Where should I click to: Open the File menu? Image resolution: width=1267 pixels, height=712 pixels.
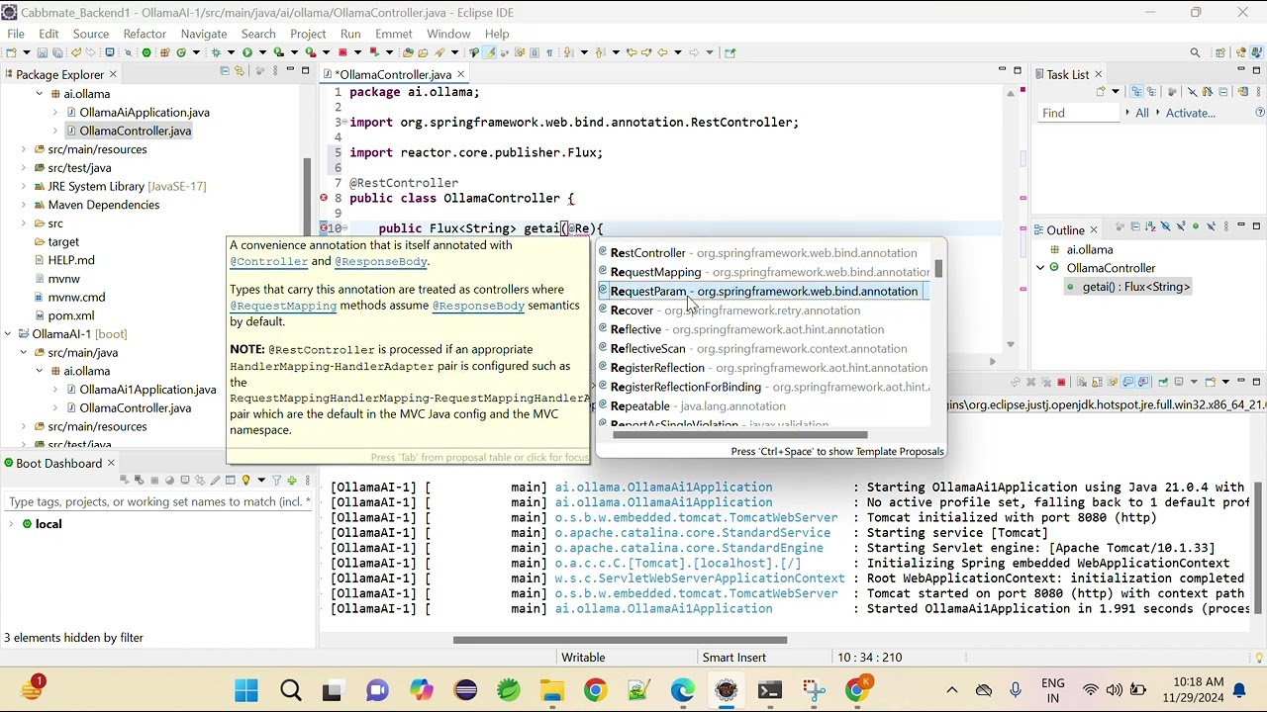click(16, 34)
